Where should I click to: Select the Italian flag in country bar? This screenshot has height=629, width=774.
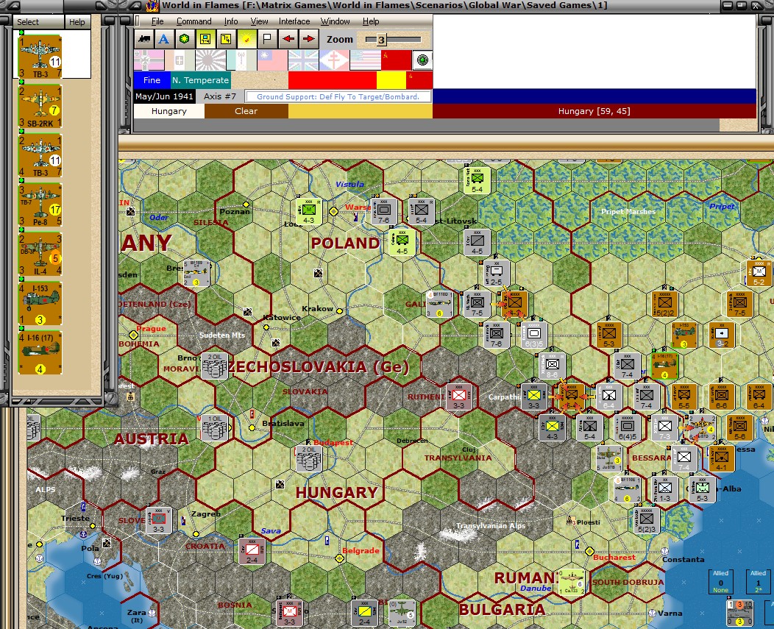point(180,60)
